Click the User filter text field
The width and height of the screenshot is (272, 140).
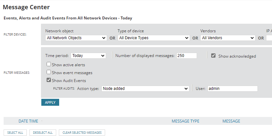[x=232, y=89]
